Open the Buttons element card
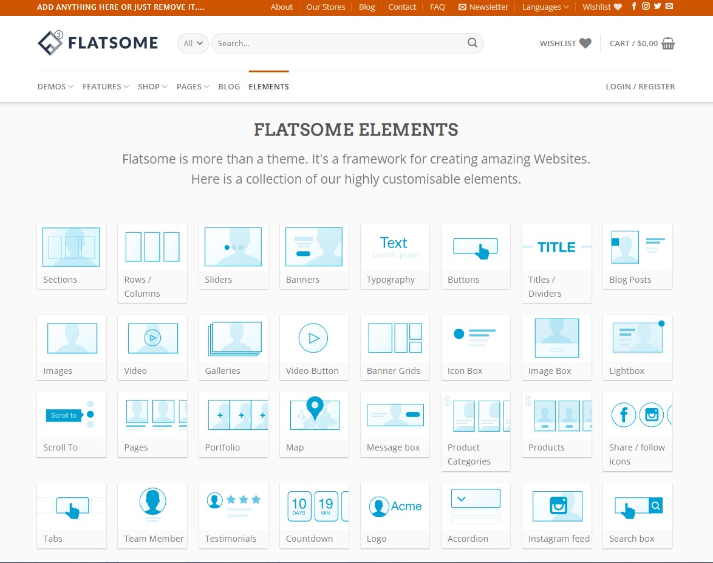 click(476, 256)
